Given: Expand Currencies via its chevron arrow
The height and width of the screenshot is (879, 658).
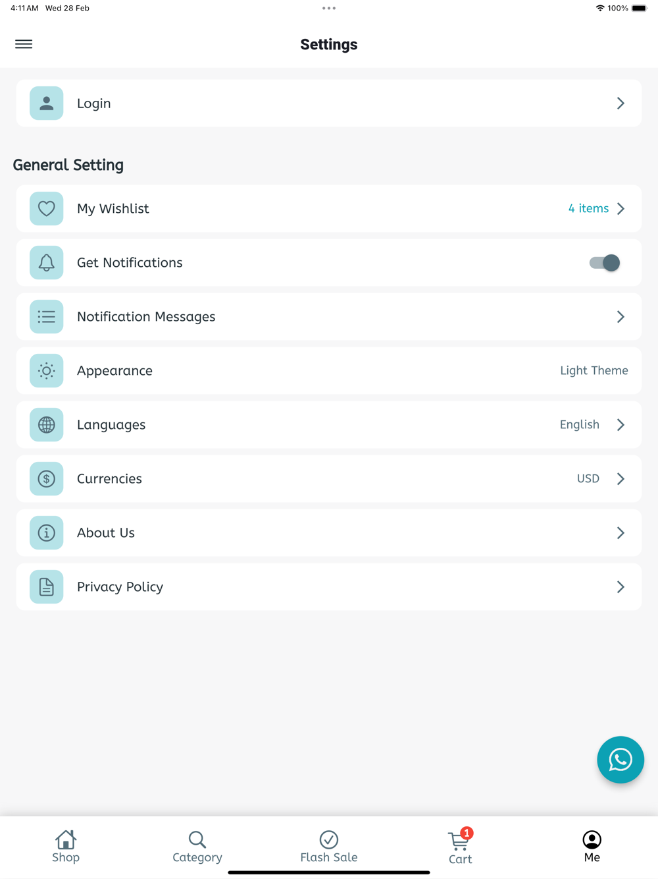Looking at the screenshot, I should pos(620,478).
